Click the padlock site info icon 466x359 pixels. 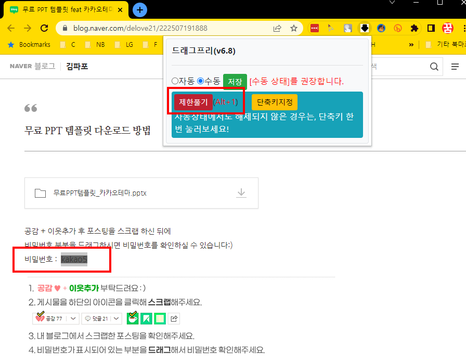point(65,28)
